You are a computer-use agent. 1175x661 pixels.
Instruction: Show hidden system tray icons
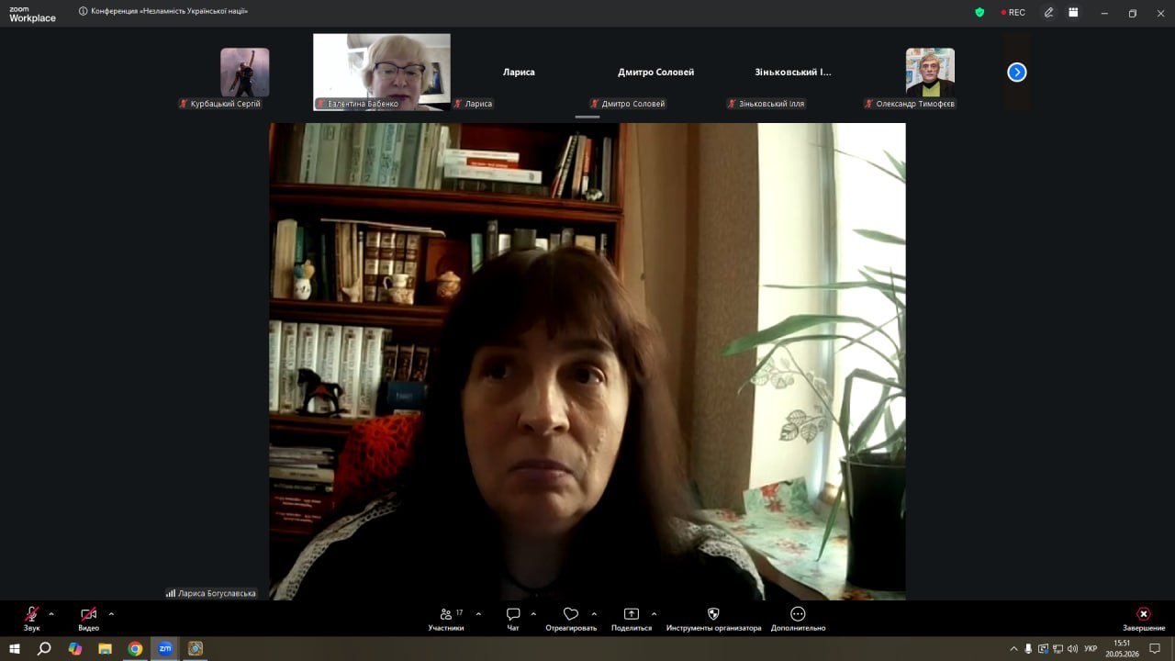point(1013,649)
